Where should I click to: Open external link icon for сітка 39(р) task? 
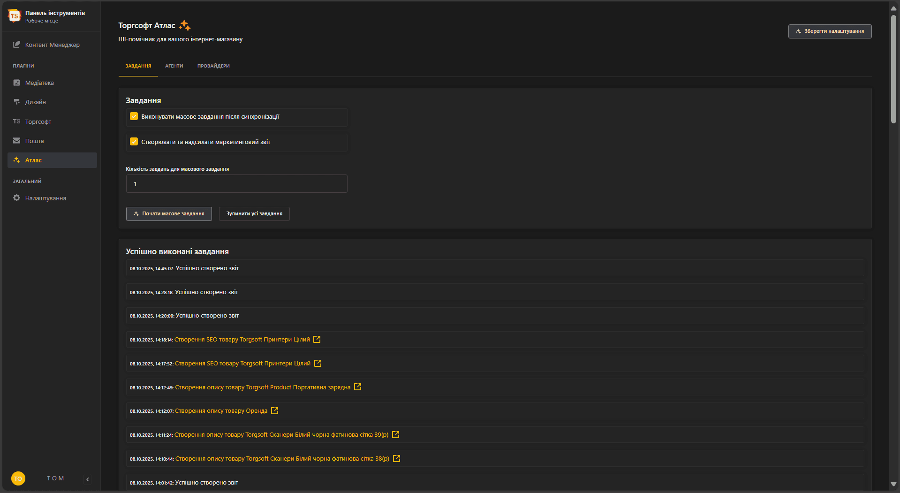(396, 435)
